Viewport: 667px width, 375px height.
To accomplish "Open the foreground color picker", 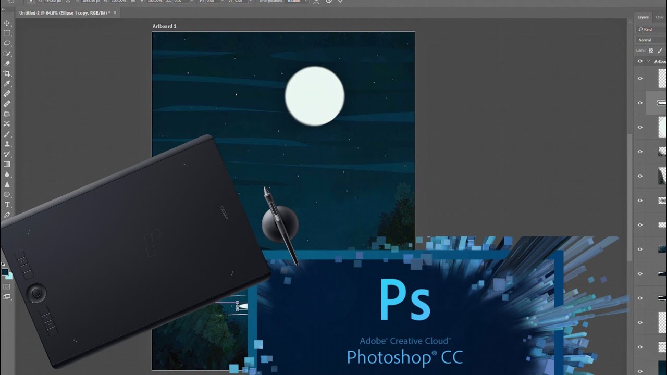I will pos(5,272).
